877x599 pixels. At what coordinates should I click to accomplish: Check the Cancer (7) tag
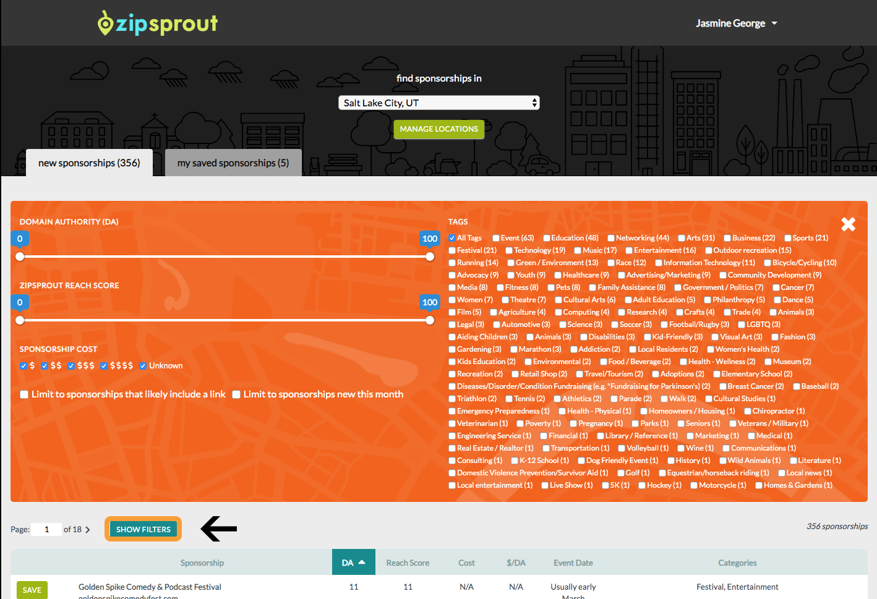coord(776,287)
